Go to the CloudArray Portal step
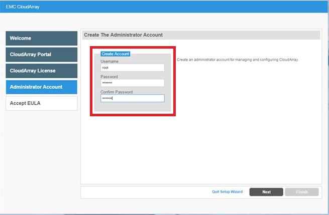This screenshot has height=215, width=329. pos(42,55)
